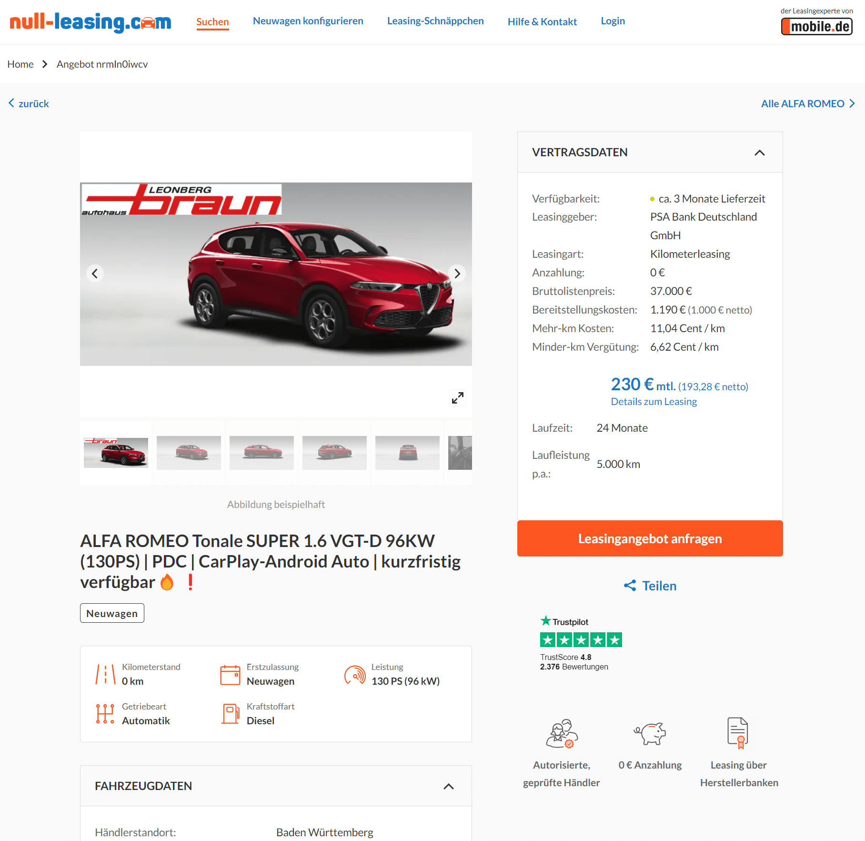Image resolution: width=865 pixels, height=841 pixels.
Task: Go back with zurück link
Action: point(29,103)
